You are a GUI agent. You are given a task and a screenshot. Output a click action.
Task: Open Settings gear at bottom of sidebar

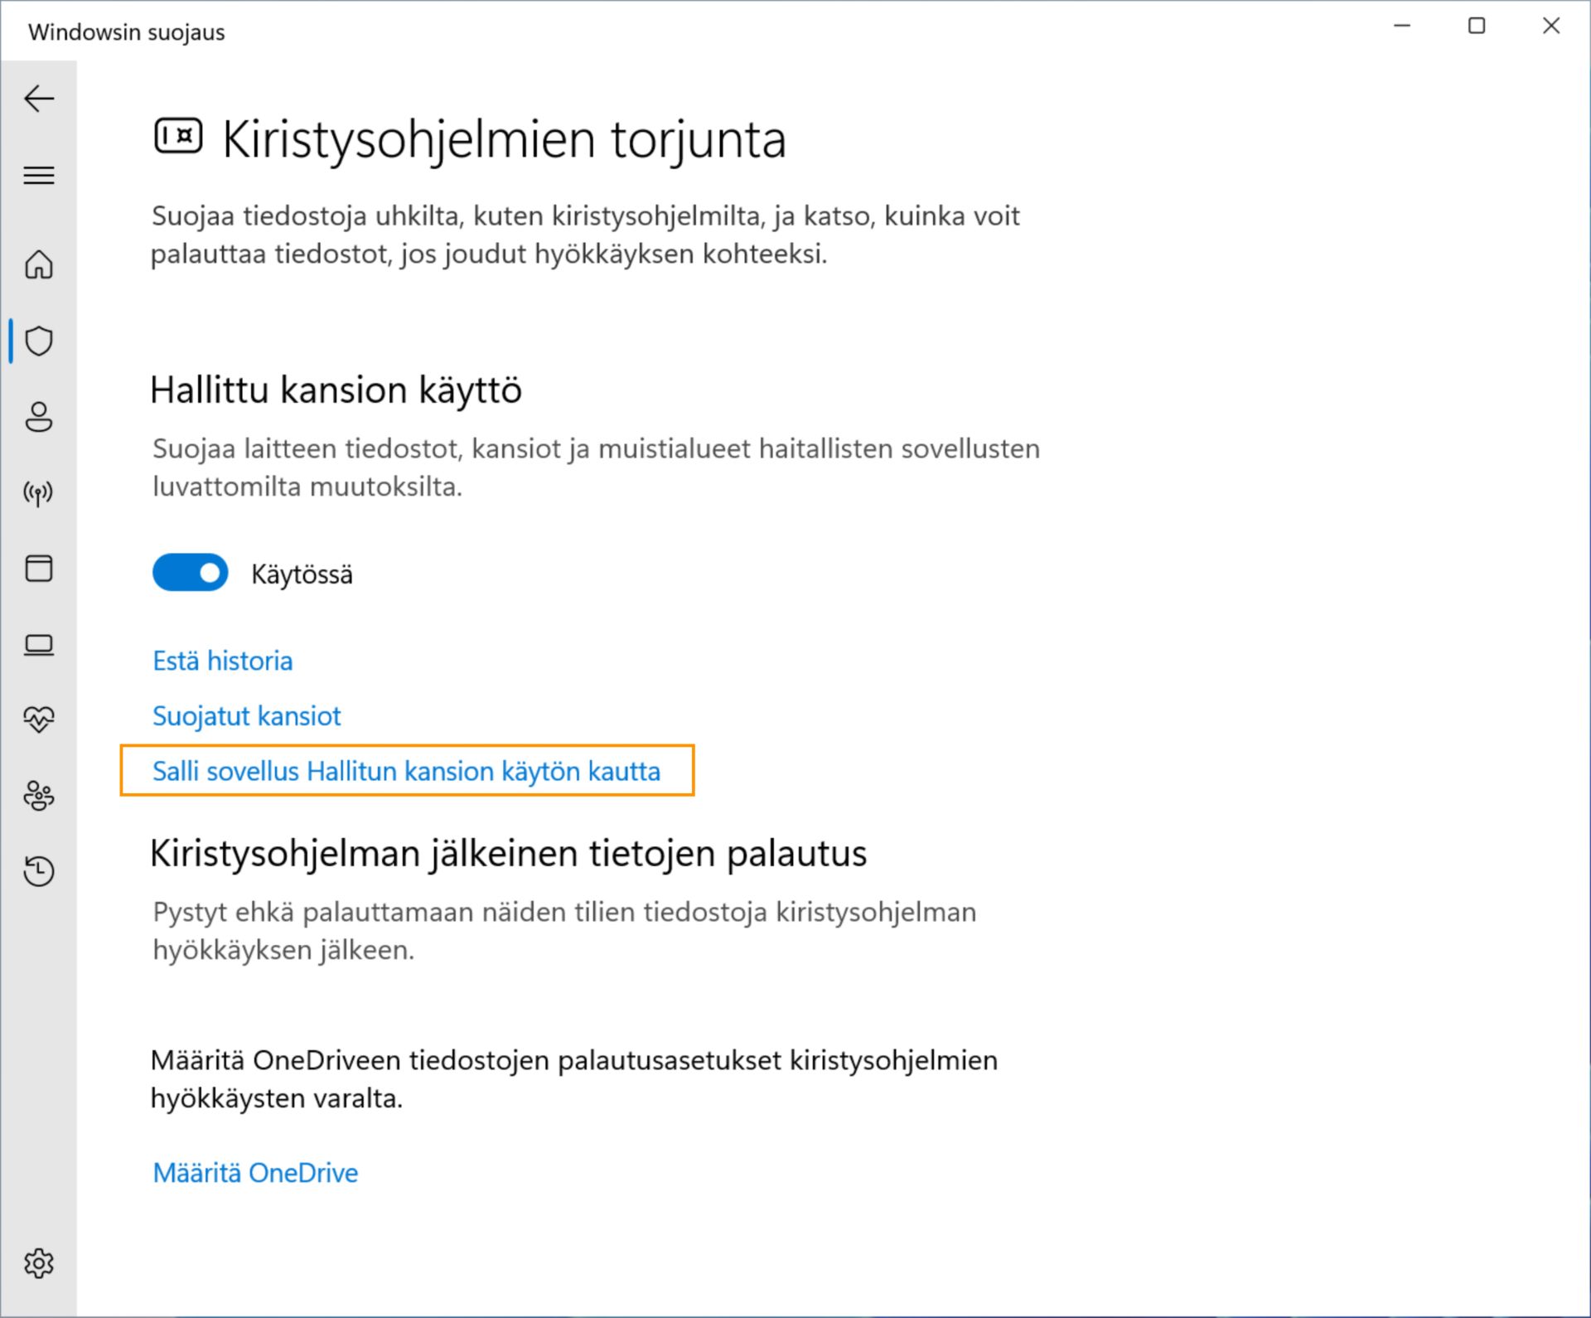pyautogui.click(x=39, y=1263)
